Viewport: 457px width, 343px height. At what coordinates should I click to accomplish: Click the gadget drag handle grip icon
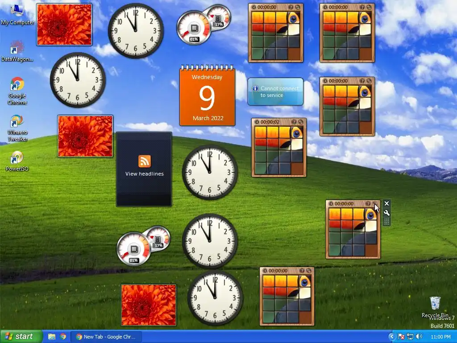click(387, 222)
